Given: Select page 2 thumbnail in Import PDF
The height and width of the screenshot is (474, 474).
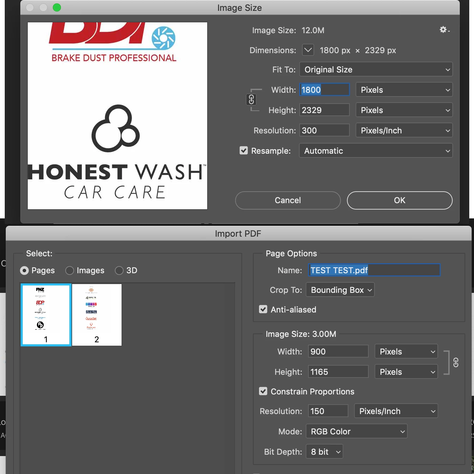Looking at the screenshot, I should pos(97,315).
